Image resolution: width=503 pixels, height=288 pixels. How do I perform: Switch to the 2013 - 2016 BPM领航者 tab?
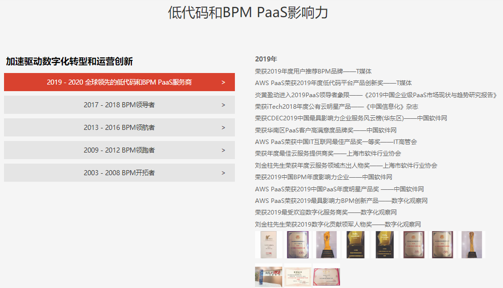point(119,127)
